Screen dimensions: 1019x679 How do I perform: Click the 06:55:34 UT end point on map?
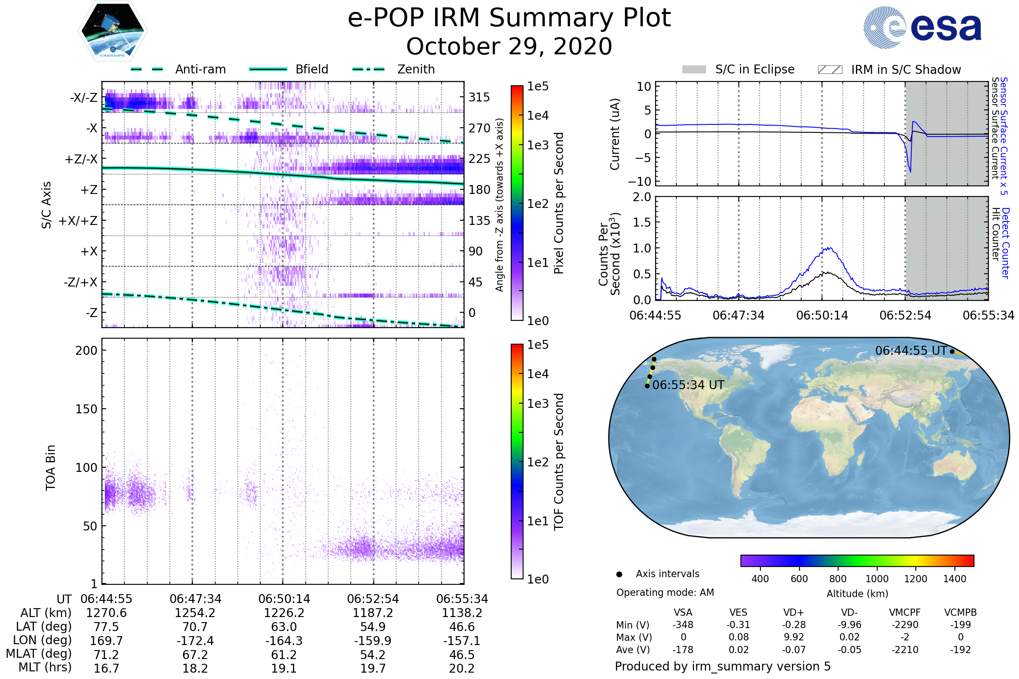coord(647,386)
